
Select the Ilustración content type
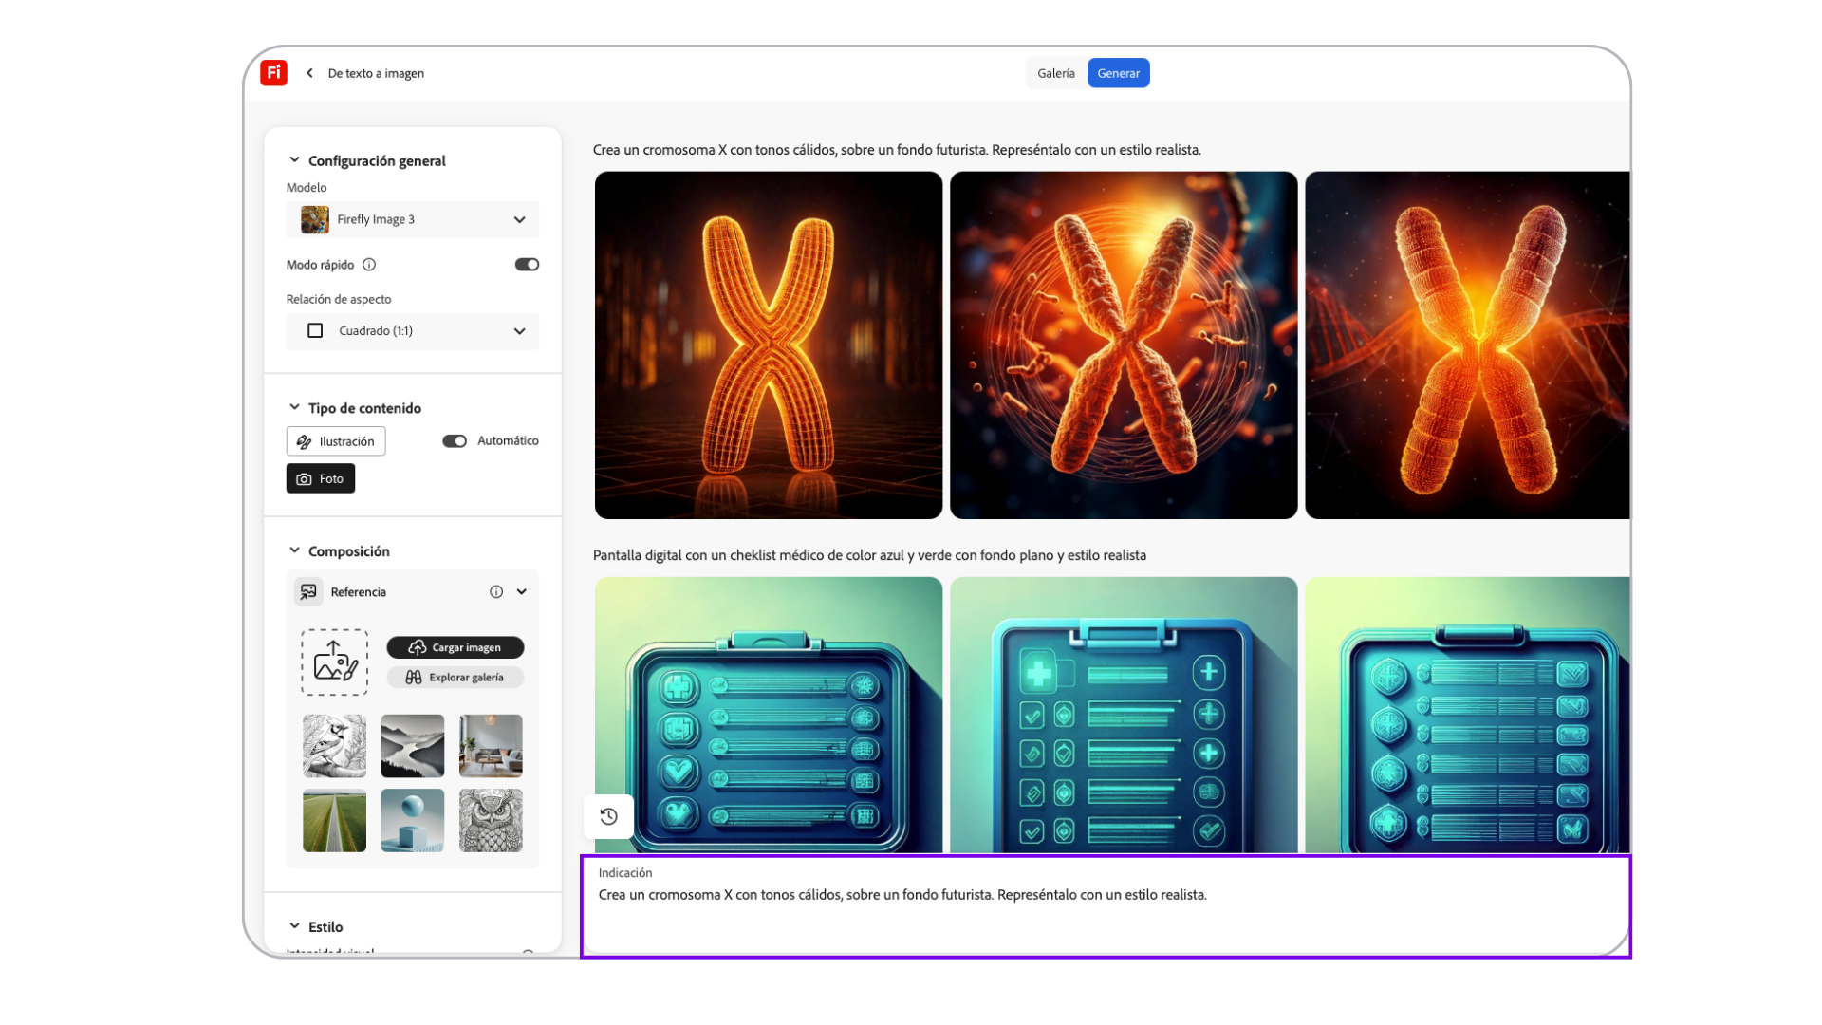336,441
